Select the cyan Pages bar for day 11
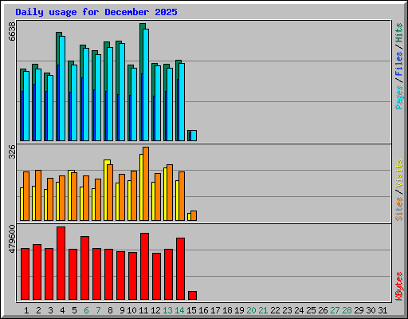This screenshot has height=319, width=408. point(146,85)
